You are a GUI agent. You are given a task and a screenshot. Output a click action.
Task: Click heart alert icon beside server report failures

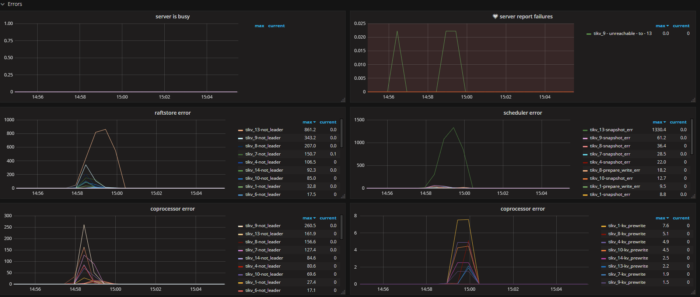pos(495,17)
